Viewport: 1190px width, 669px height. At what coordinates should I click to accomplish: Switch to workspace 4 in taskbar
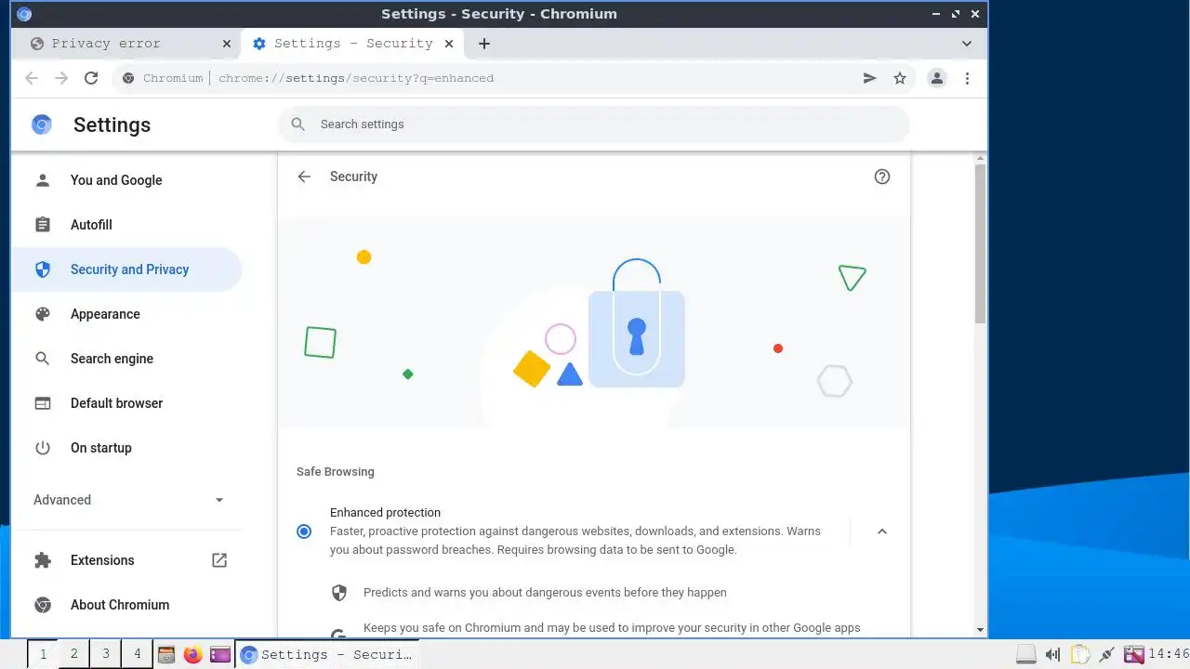coord(138,654)
